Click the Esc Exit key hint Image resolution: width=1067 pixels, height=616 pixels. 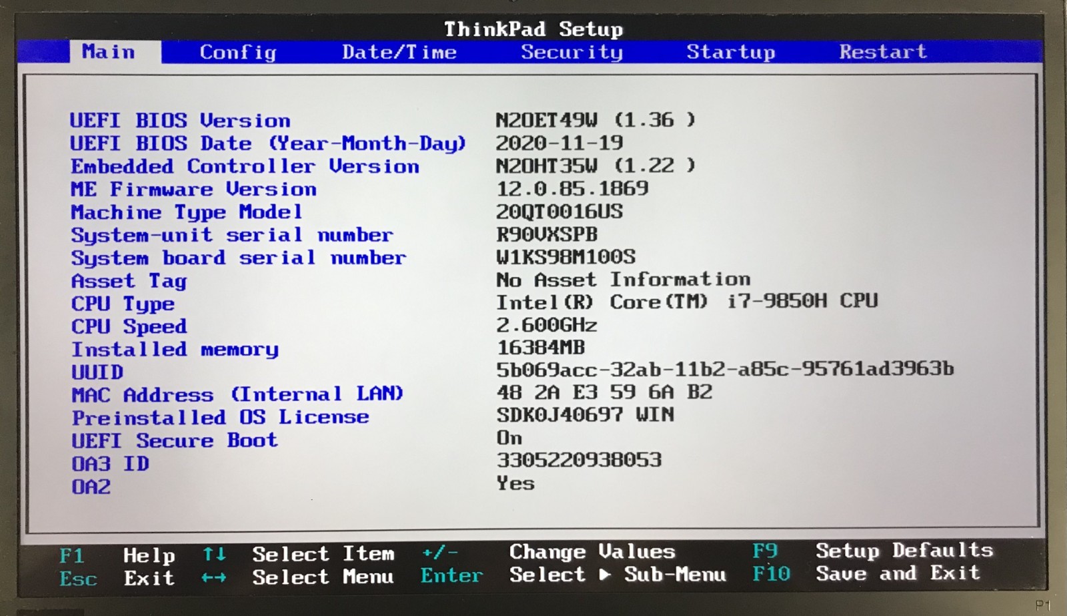(x=117, y=578)
